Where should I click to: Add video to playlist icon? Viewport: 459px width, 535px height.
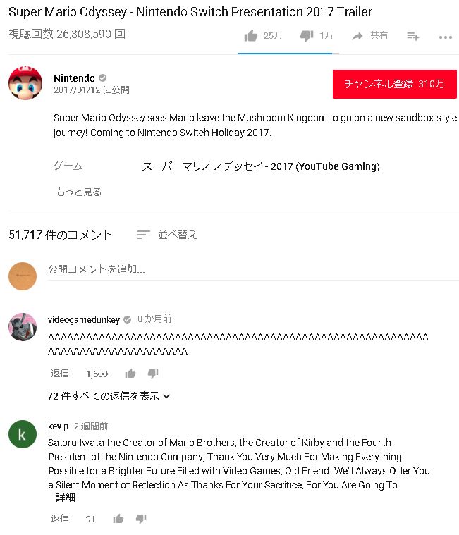point(412,36)
